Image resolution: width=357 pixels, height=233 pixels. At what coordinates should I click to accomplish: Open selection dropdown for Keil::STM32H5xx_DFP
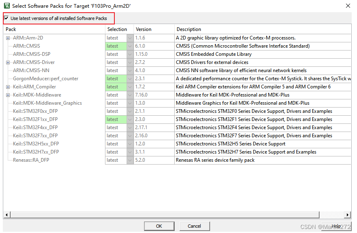[130, 144]
